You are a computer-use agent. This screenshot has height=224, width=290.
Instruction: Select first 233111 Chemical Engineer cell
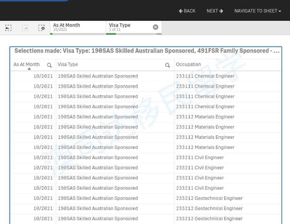(205, 76)
